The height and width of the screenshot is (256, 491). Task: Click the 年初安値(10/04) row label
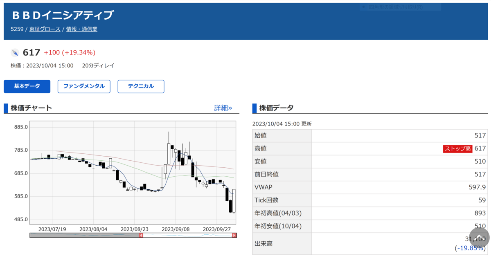coord(278,226)
